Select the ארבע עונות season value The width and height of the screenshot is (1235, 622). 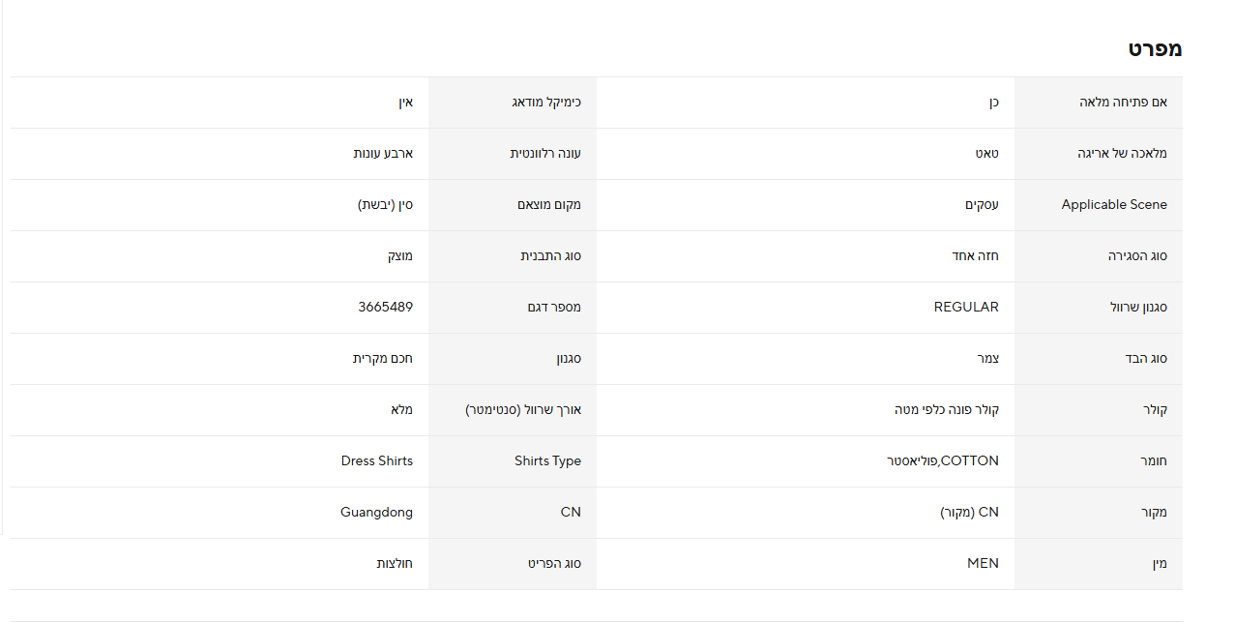pyautogui.click(x=383, y=154)
